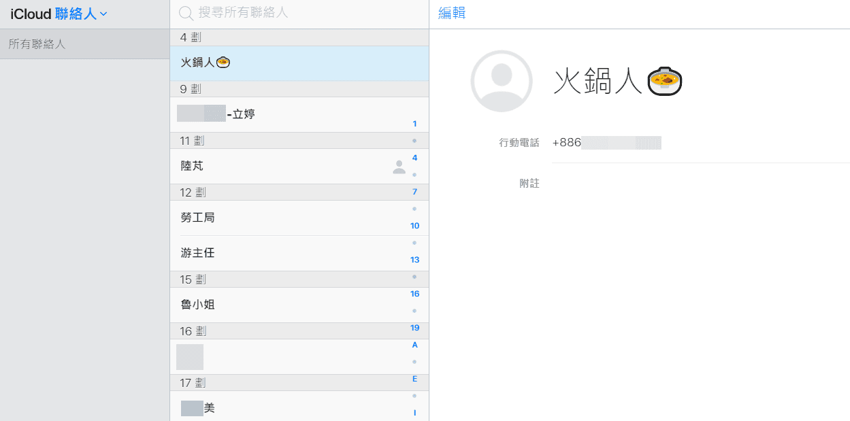Open the 陸芃 contact
850x421 pixels.
click(x=299, y=166)
